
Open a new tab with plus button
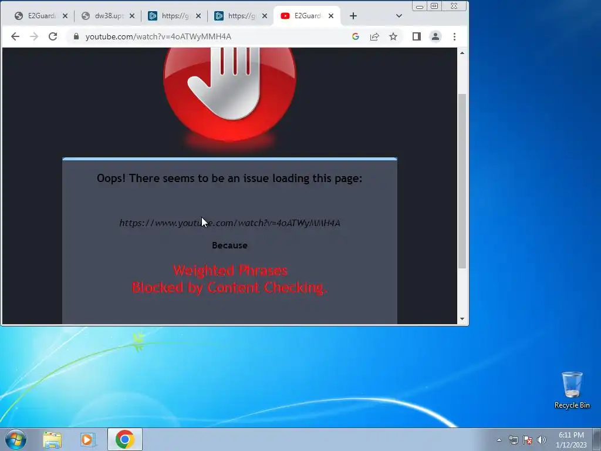point(353,16)
